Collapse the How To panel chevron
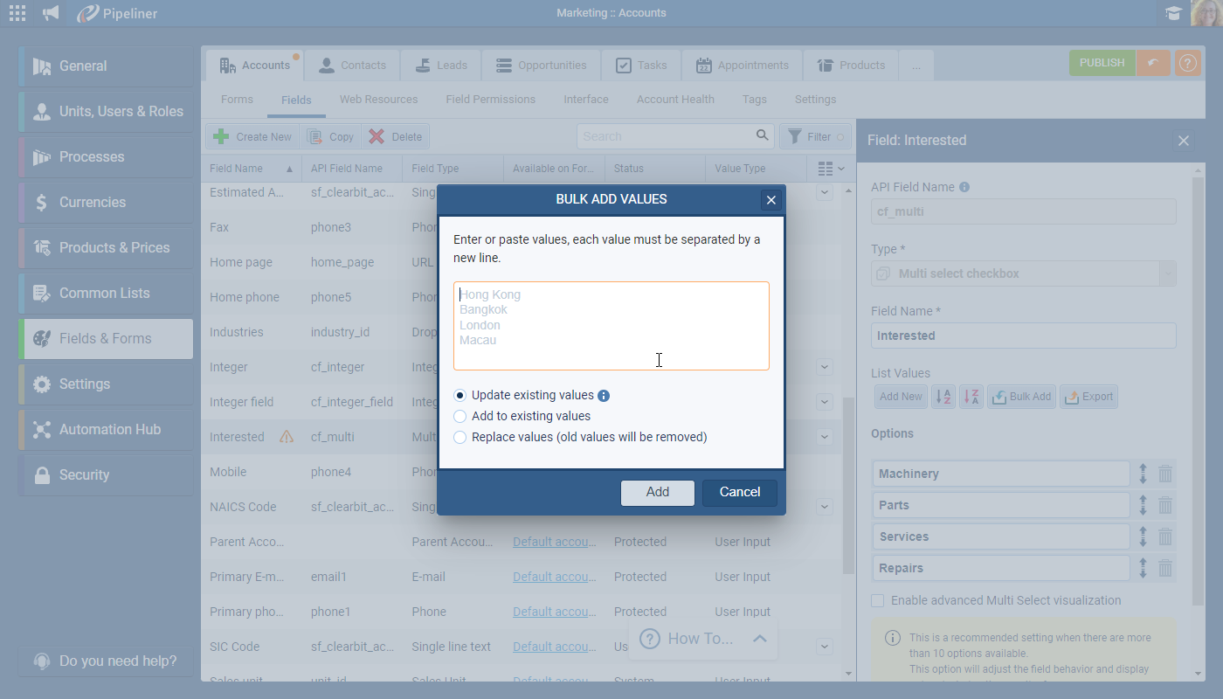The image size is (1223, 699). [759, 639]
